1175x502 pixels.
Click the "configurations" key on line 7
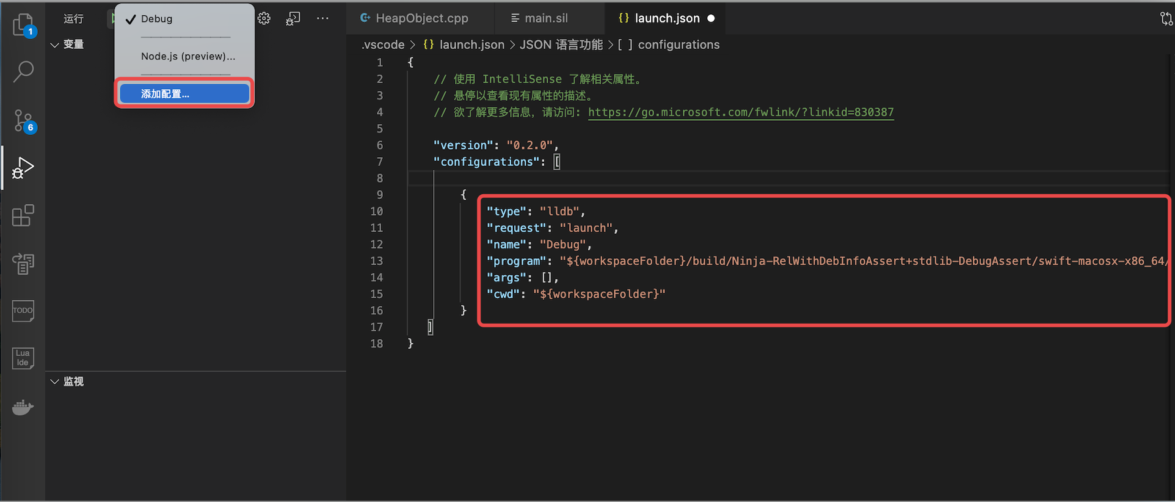(487, 162)
